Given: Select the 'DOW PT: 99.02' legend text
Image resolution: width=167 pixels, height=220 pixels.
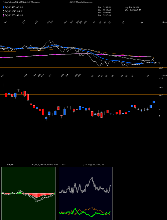Looking at the screenshot, I should tap(14, 16).
